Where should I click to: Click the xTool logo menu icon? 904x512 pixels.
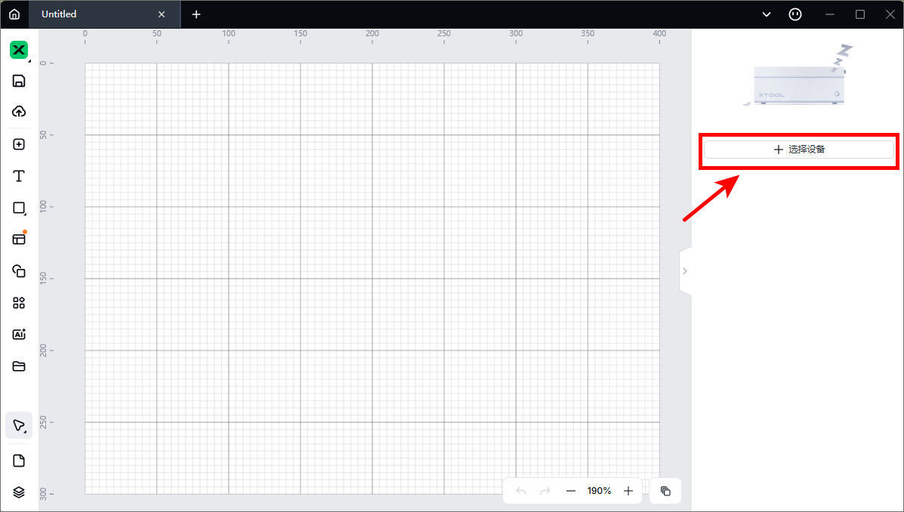click(x=19, y=50)
